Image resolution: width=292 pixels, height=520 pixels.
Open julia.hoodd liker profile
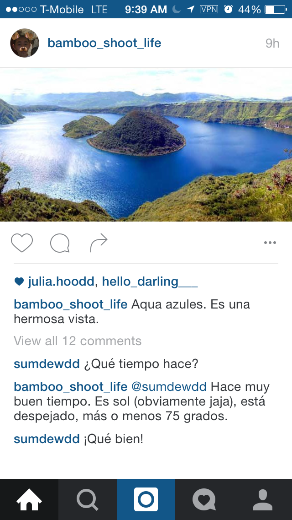(x=61, y=282)
